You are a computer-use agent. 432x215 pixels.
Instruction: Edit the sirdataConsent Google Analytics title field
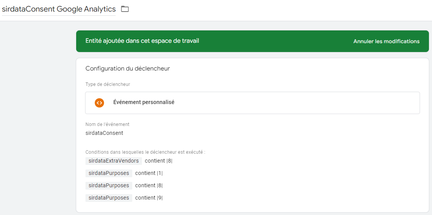pos(58,9)
